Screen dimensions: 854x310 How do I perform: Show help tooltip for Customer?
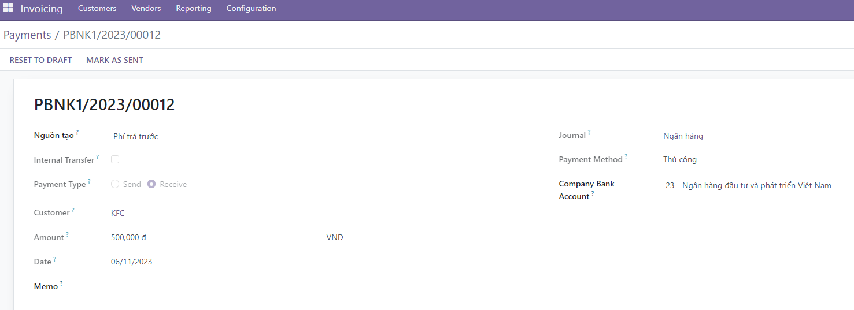pos(73,210)
